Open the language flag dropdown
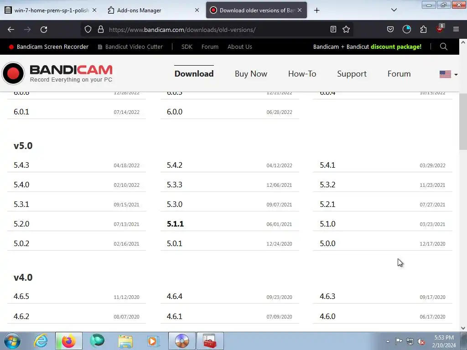The image size is (467, 350). (449, 74)
